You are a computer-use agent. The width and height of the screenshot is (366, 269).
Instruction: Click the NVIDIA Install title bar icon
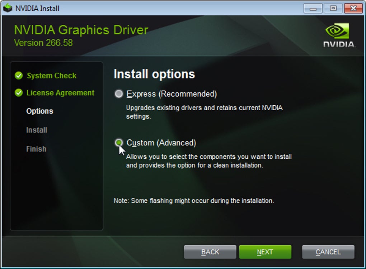8,8
